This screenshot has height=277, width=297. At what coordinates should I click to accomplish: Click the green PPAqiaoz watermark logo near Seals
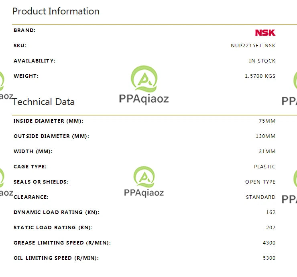click(x=144, y=177)
